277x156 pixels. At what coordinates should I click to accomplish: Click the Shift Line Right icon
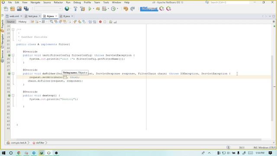94,22
